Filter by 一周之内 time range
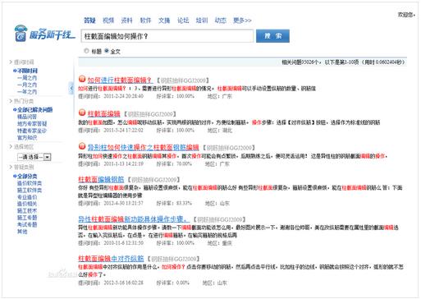This screenshot has height=299, width=421. pyautogui.click(x=27, y=78)
